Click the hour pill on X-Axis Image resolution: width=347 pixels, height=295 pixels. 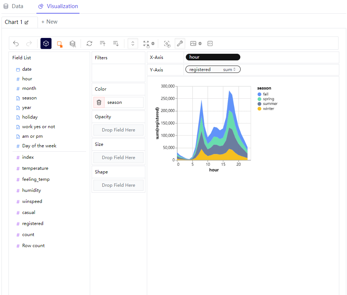point(213,57)
